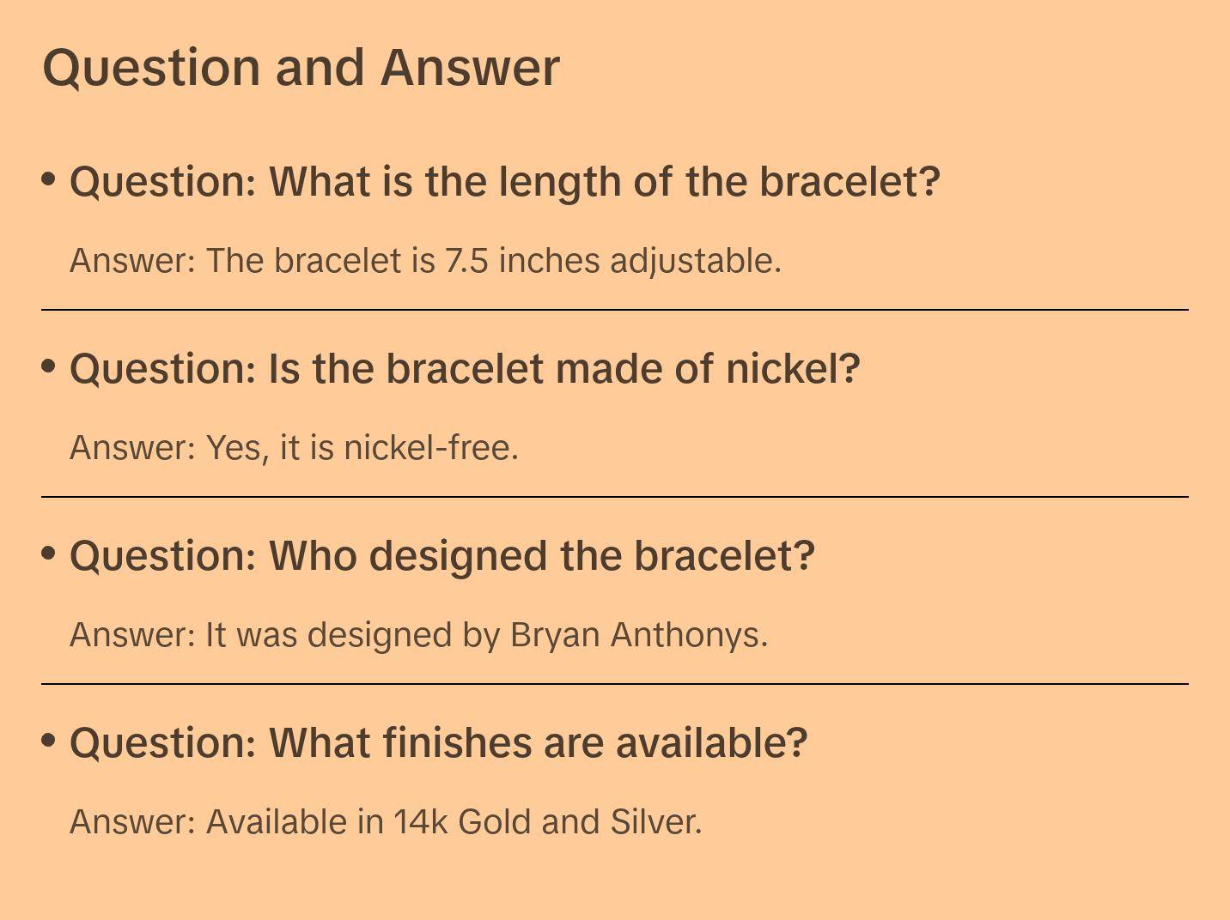Select the "Who designed the bracelet?" question
Viewport: 1230px width, 920px height.
click(442, 556)
